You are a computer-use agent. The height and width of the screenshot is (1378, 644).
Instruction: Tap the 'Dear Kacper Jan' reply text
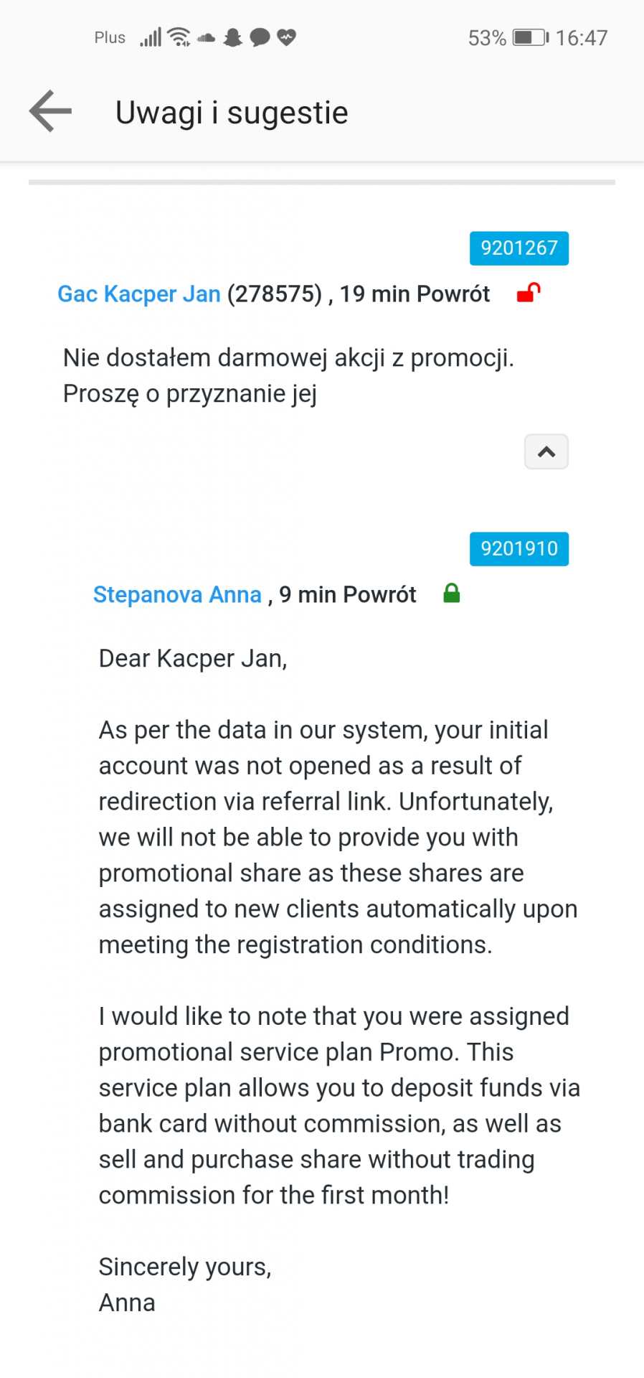pos(193,658)
